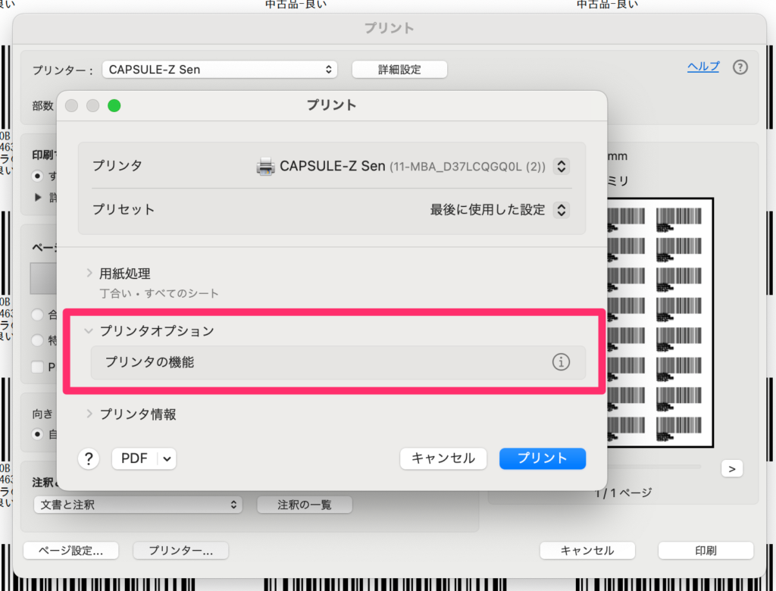Open the プリンタ selector in the front dialog
776x591 pixels.
[561, 166]
